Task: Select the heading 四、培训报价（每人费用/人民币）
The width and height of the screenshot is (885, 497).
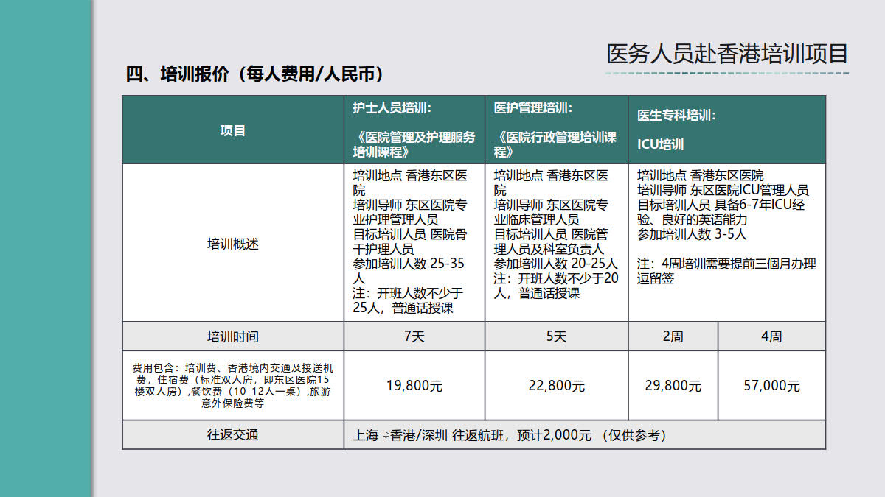Action: 254,74
